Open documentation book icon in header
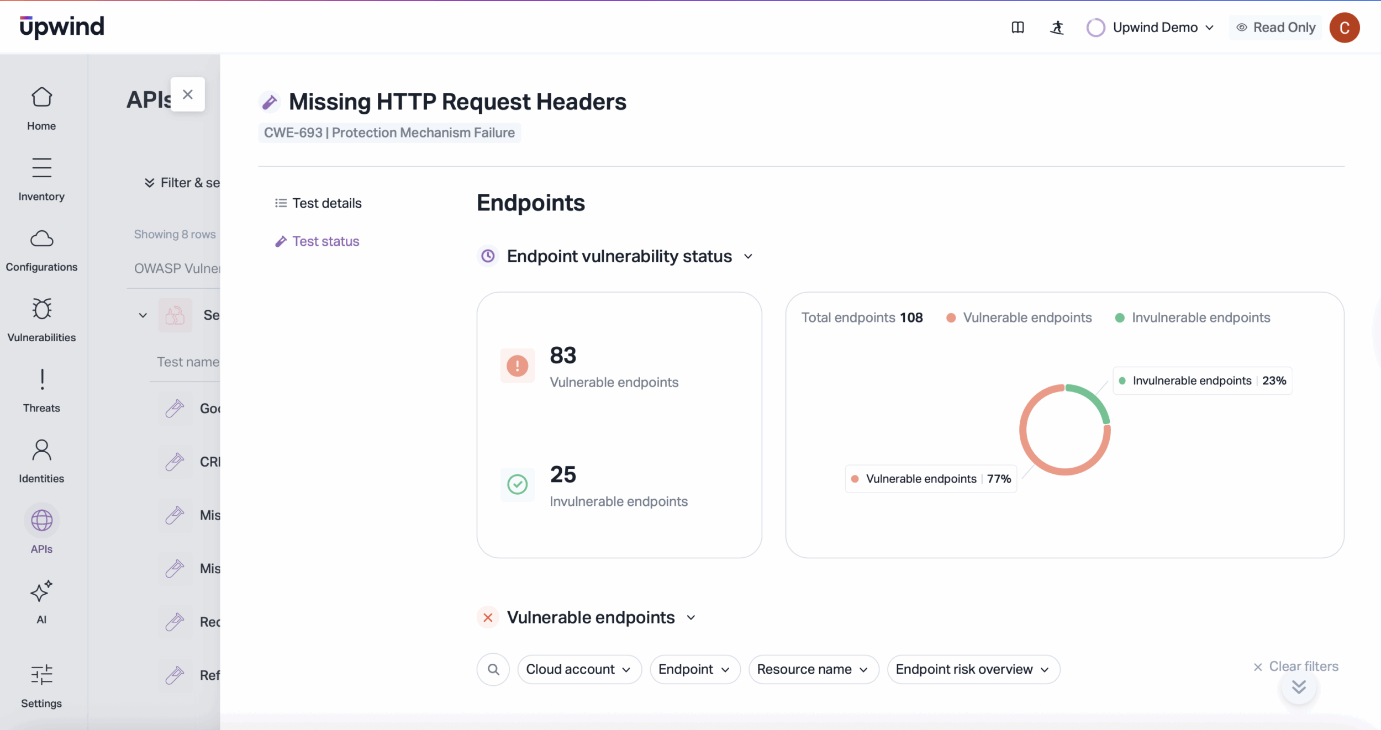 pyautogui.click(x=1018, y=28)
